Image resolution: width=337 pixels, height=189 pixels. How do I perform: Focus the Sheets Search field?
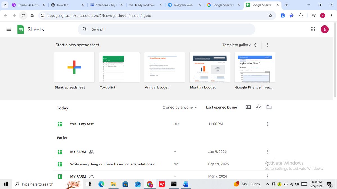tap(166, 29)
